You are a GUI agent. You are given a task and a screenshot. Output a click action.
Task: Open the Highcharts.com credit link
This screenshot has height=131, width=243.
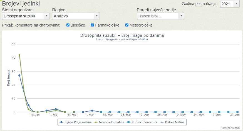coord(230,128)
